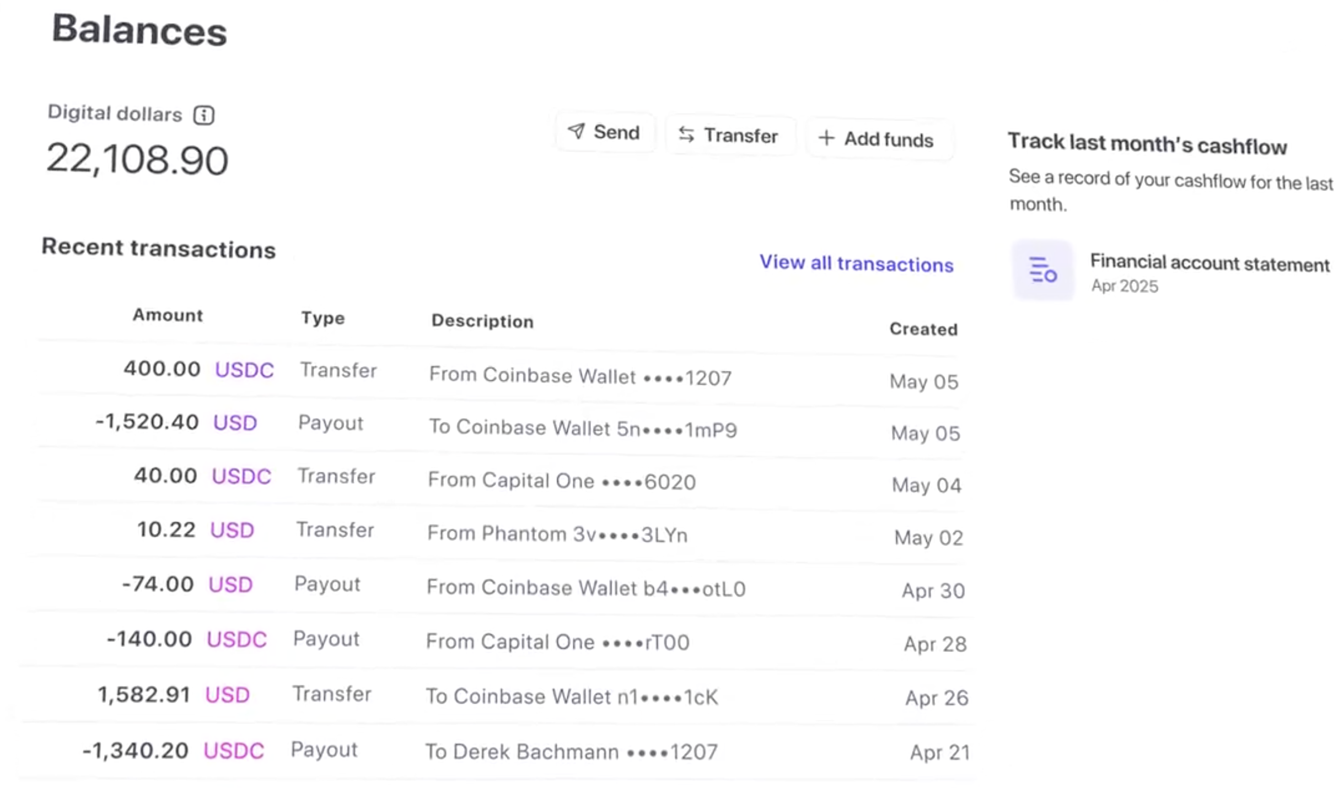Open View all transactions link
The width and height of the screenshot is (1344, 788).
[x=856, y=263]
